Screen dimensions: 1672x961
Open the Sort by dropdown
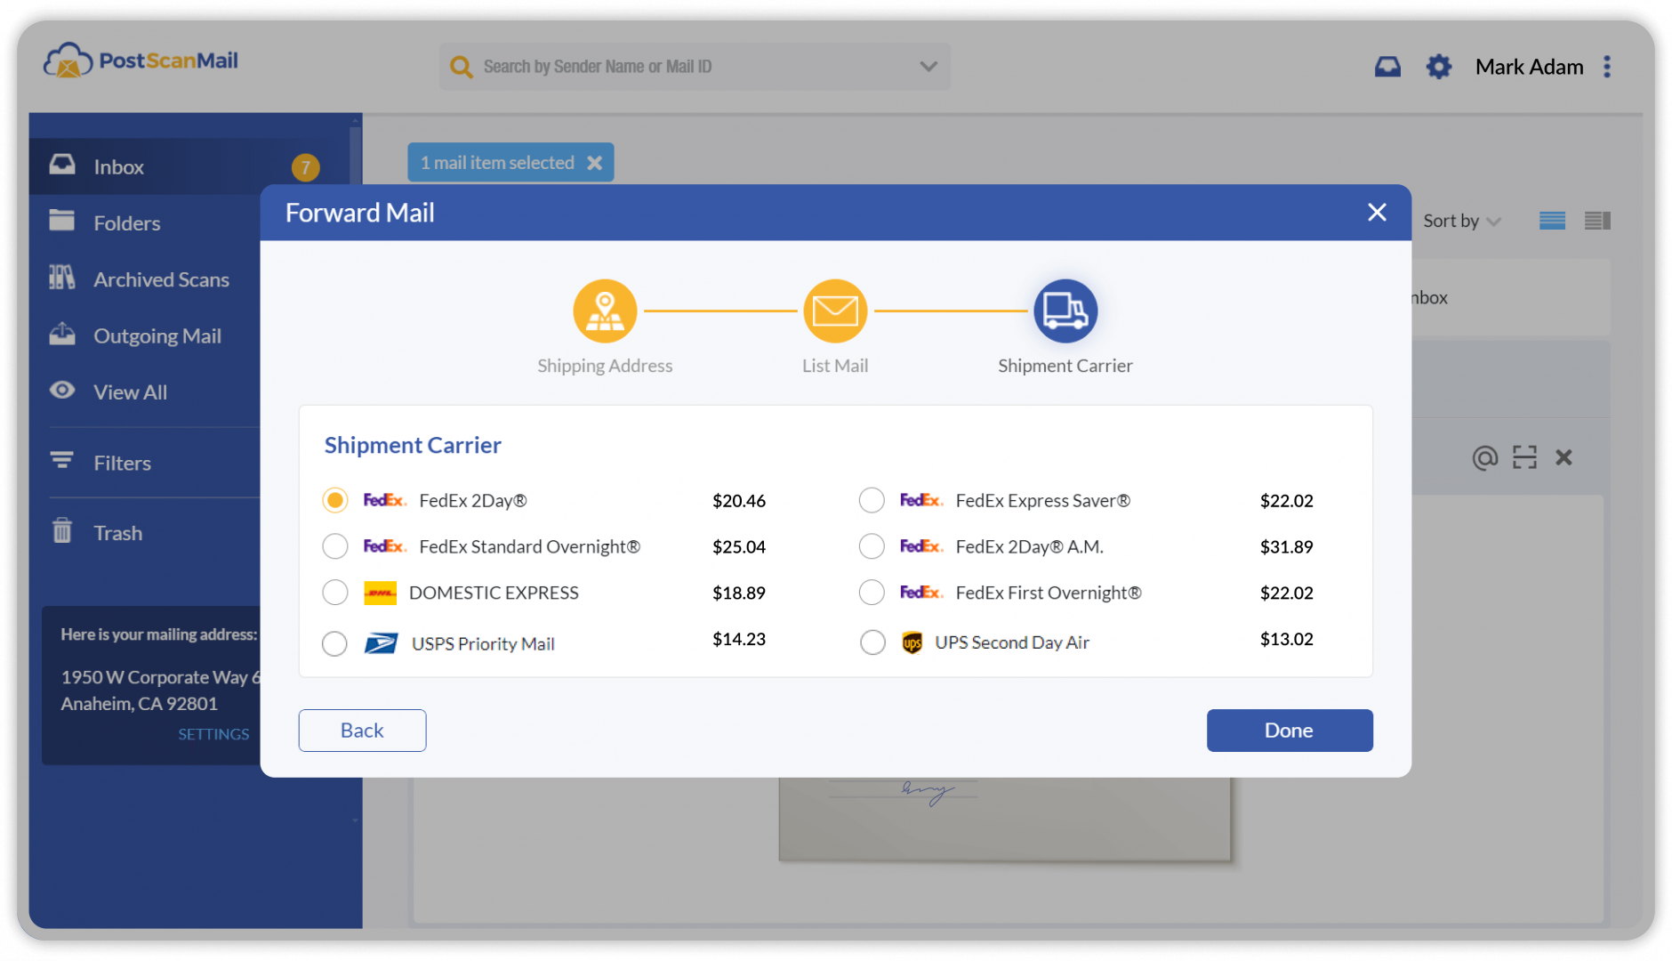tap(1459, 221)
